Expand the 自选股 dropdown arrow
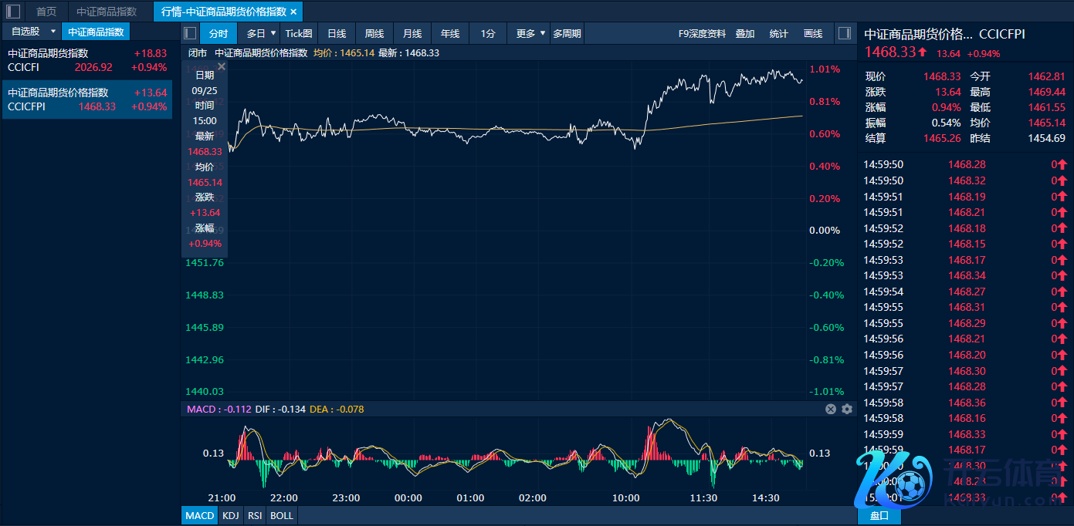 coord(53,32)
